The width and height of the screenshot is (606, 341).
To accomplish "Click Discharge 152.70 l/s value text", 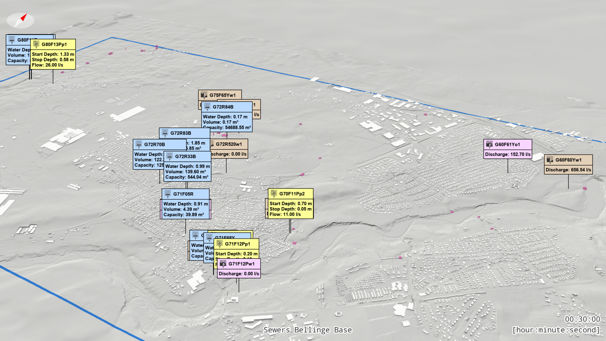I will pos(508,154).
